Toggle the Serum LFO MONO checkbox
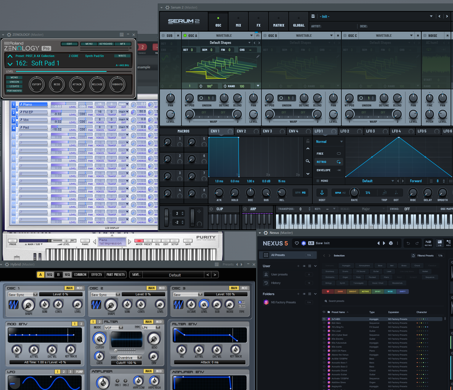 (318, 181)
